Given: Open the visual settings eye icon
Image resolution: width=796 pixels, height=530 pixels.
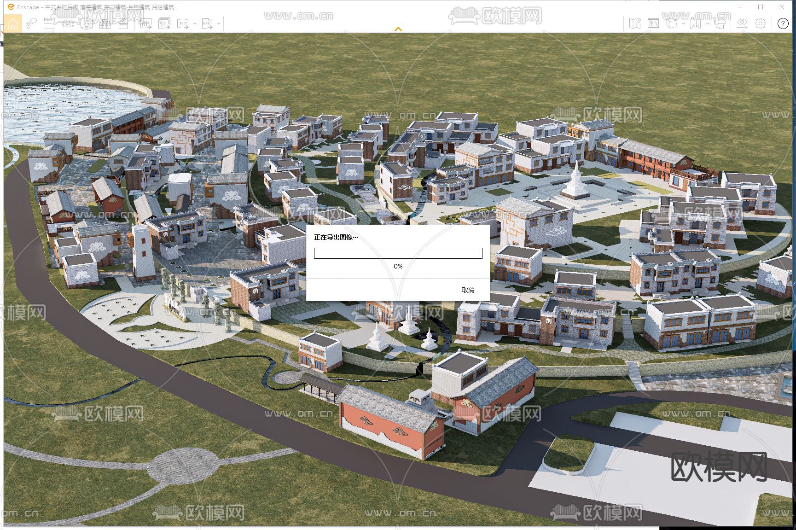Looking at the screenshot, I should point(742,23).
